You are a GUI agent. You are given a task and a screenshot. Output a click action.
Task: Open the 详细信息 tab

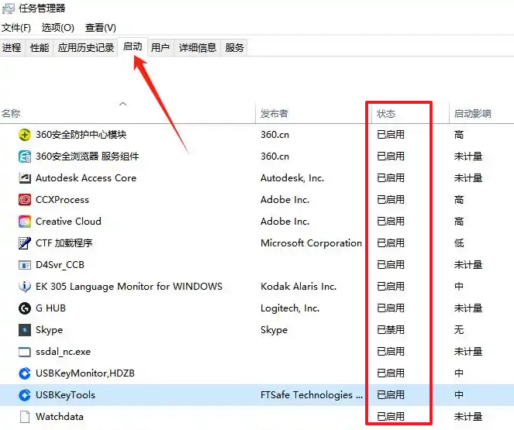[x=198, y=48]
